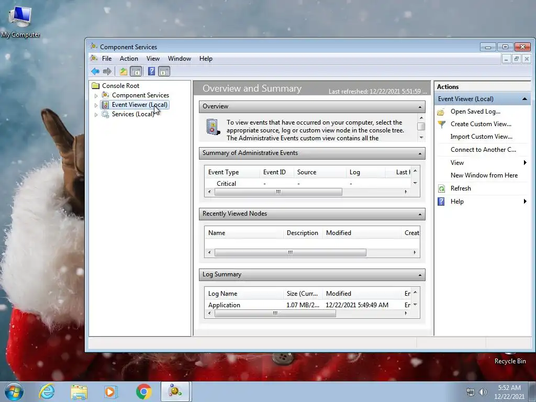This screenshot has width=536, height=402.
Task: Click Open Saved Log... action
Action: pos(475,111)
